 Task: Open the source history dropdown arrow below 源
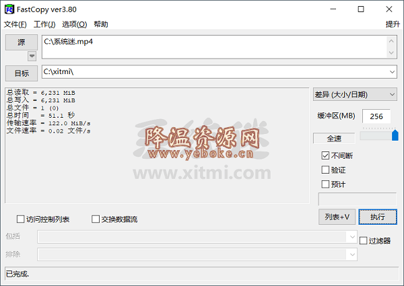[32, 56]
